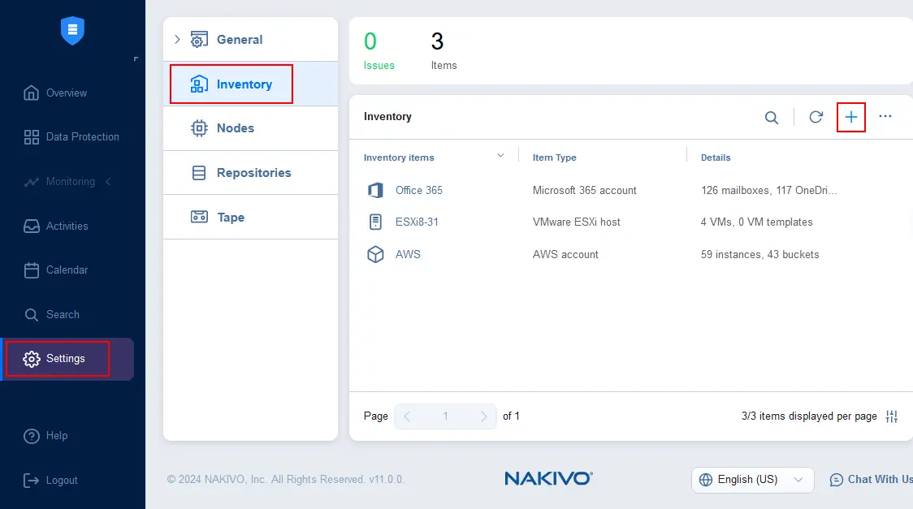
Task: Click the Logout exit icon
Action: [32, 481]
